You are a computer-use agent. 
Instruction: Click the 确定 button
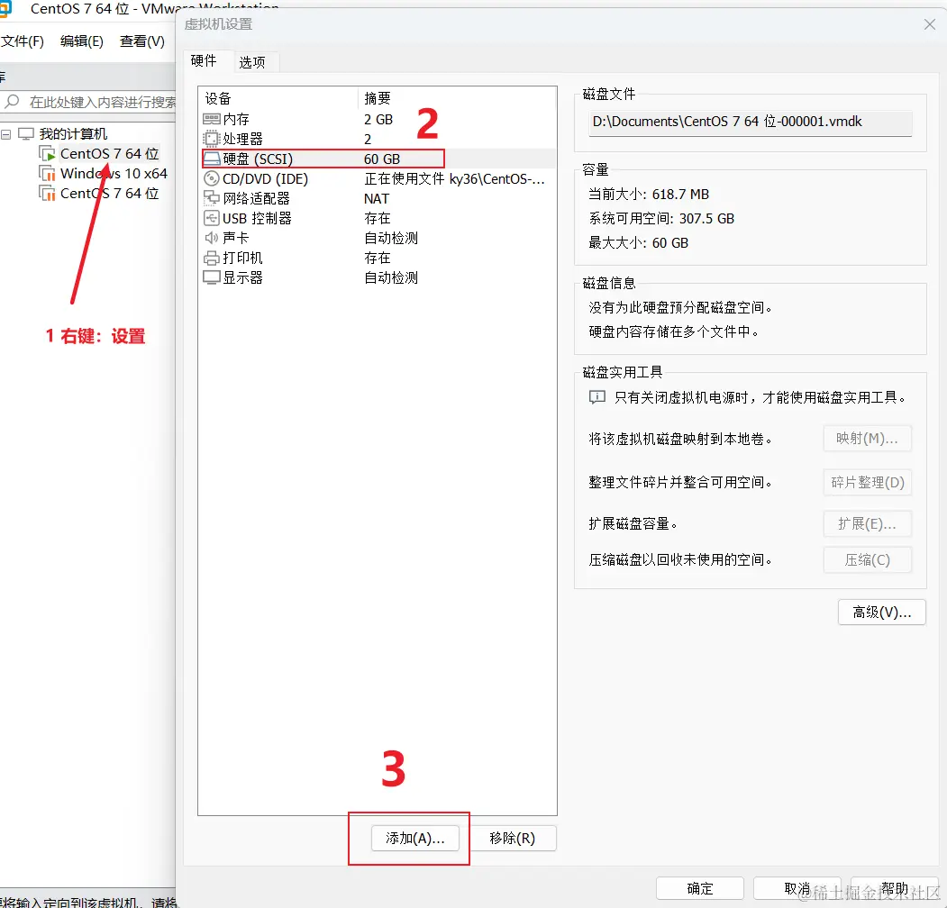(700, 888)
